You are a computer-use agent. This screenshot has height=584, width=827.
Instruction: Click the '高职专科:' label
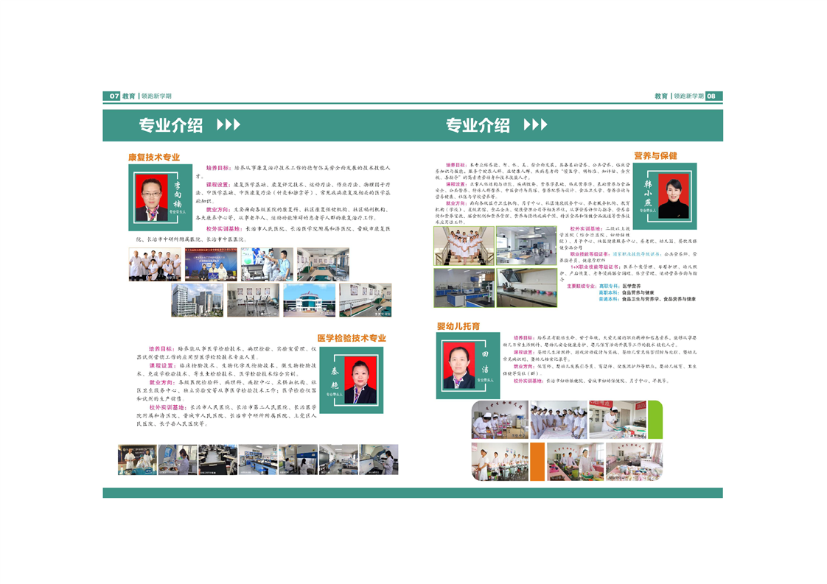[x=609, y=286]
